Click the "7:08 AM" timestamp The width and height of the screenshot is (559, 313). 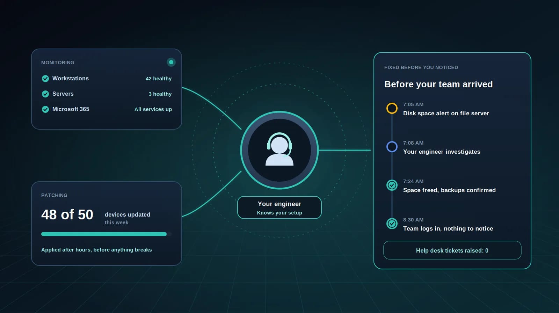[x=413, y=143]
